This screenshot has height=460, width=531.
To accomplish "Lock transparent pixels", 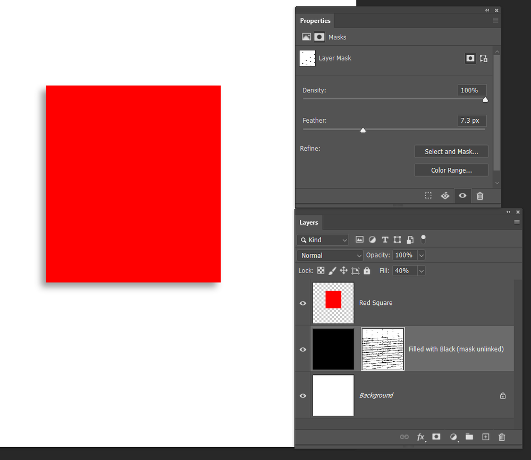I will click(321, 270).
